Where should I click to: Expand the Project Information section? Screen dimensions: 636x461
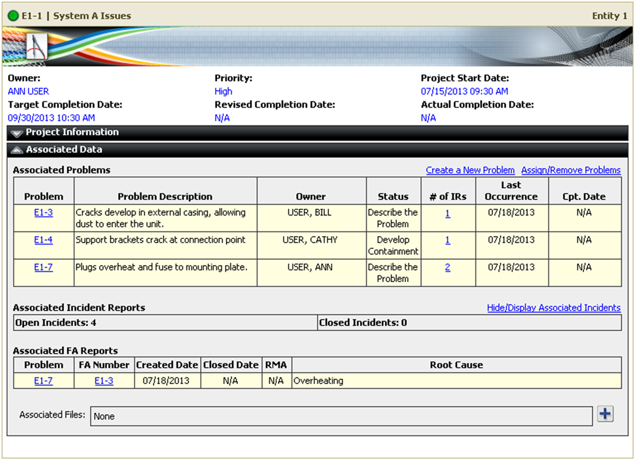pos(17,133)
